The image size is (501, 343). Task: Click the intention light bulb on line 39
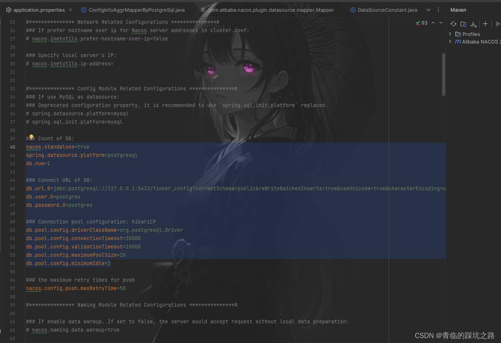31,137
